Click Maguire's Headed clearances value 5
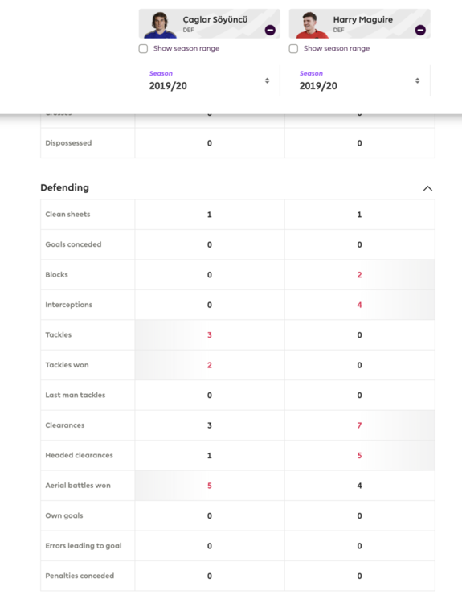462x603 pixels. (x=359, y=456)
